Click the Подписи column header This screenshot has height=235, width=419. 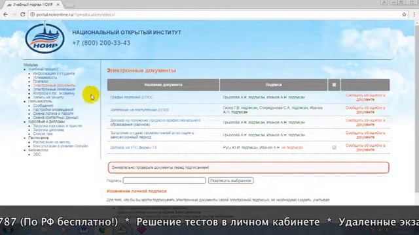coord(274,85)
